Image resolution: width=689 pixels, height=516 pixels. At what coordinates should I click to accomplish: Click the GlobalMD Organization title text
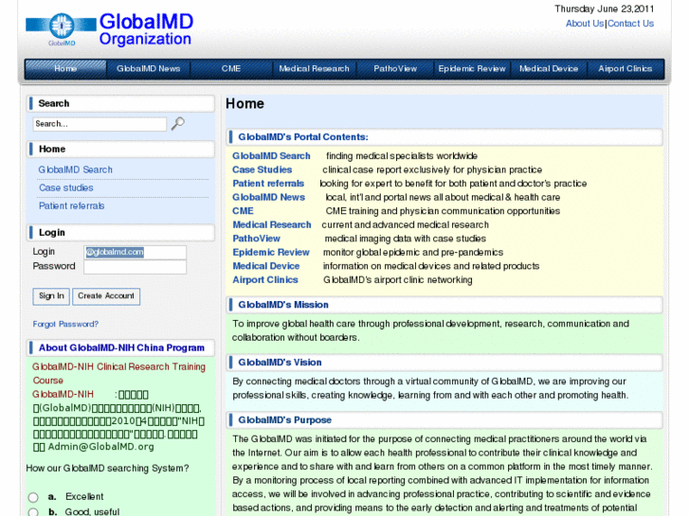click(x=146, y=29)
